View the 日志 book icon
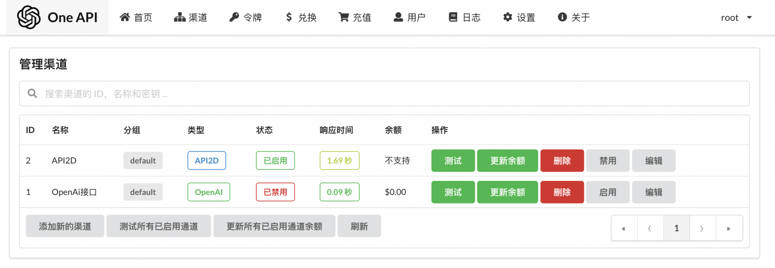 [453, 18]
